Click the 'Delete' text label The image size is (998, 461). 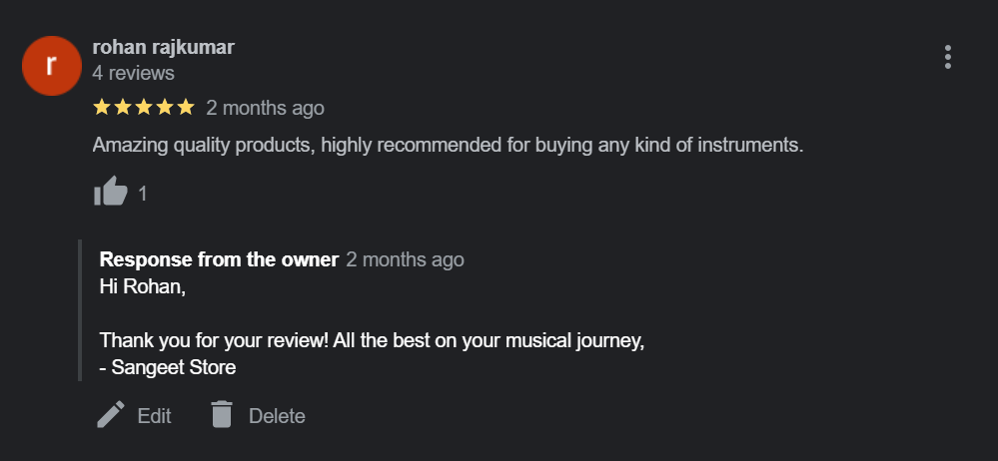277,416
